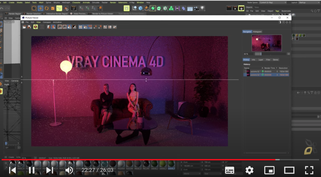321x177 pixels.
Task: Open the MoGraph menu
Action: click(66, 2)
